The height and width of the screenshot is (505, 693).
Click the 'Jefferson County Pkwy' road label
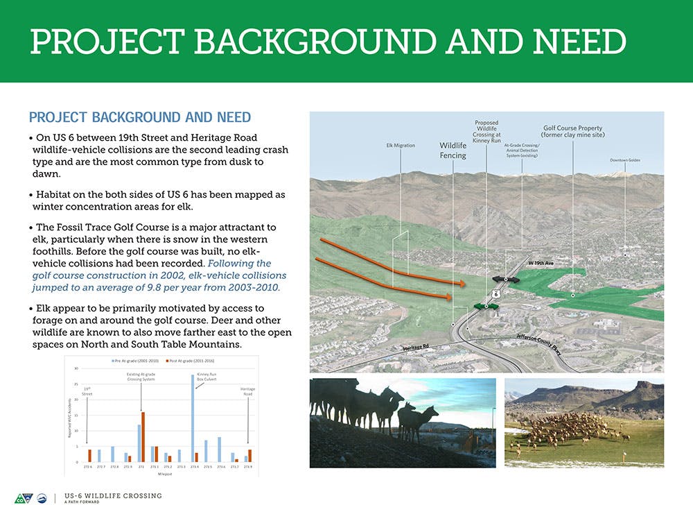[539, 345]
